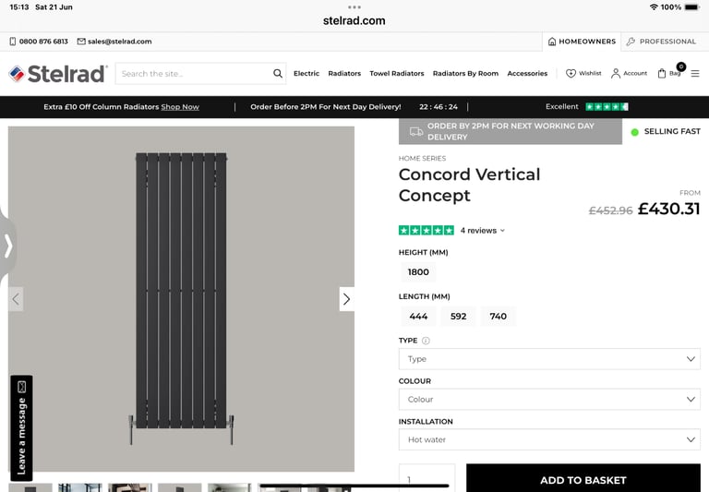709x492 pixels.
Task: Open the Radiators By Room menu
Action: (465, 73)
